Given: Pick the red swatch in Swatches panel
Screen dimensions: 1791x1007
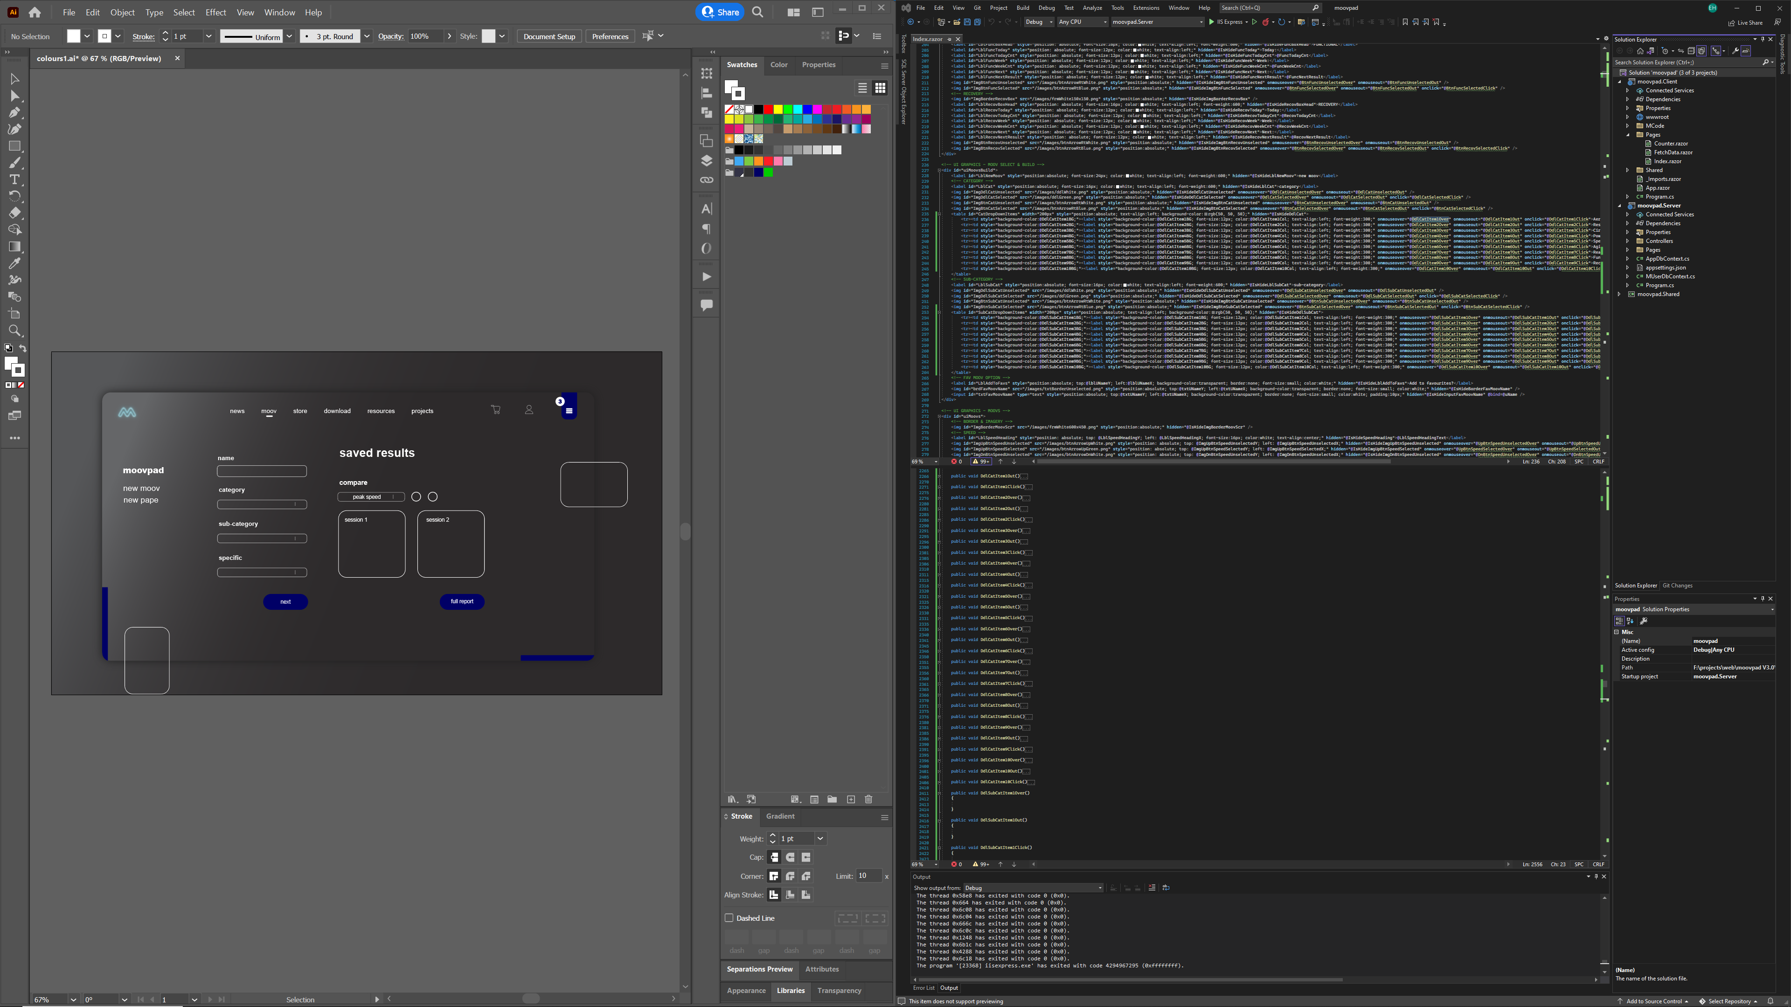Looking at the screenshot, I should pos(768,109).
